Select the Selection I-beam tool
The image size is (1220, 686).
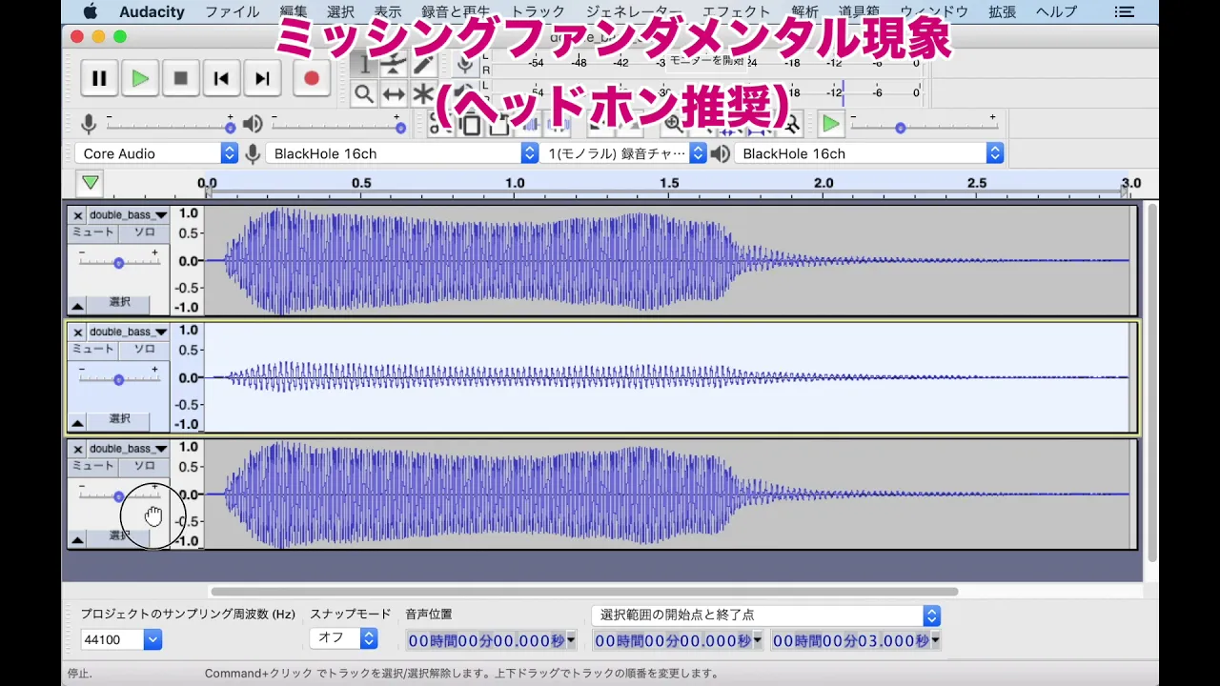coord(364,65)
